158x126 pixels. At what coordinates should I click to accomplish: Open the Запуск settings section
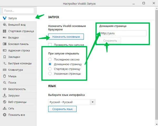pyautogui.click(x=18, y=18)
